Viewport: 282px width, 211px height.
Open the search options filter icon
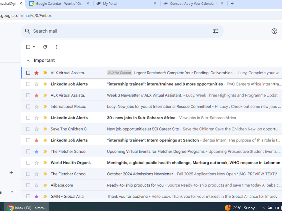coord(216,31)
